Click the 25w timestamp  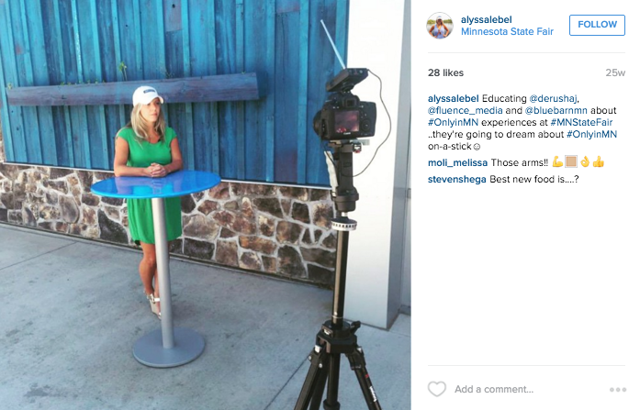point(615,73)
